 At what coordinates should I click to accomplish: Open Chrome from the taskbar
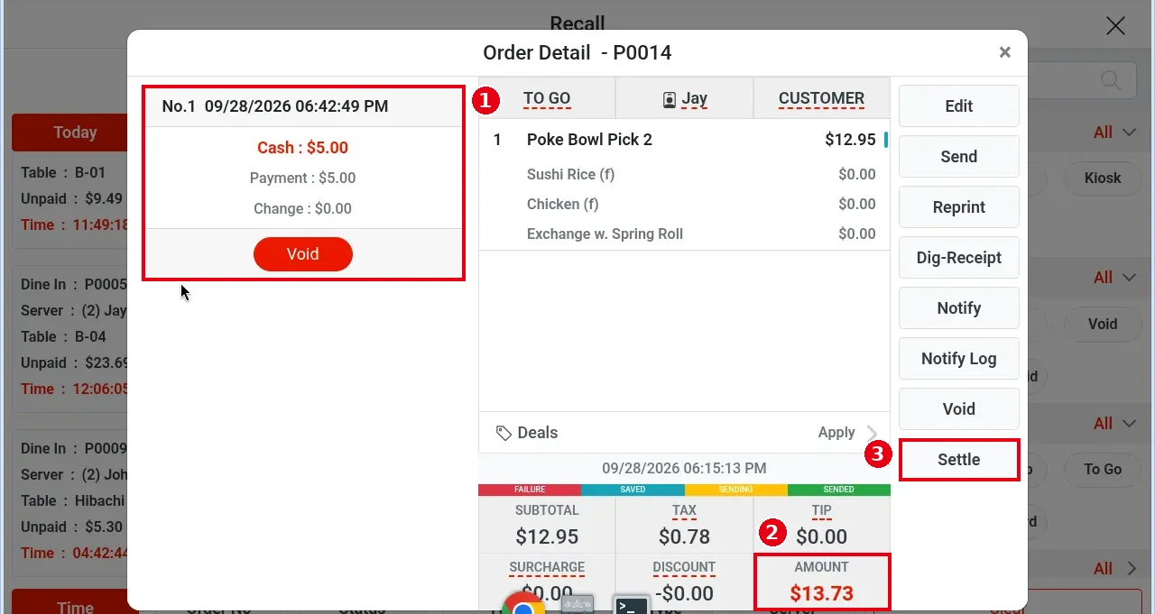click(523, 605)
